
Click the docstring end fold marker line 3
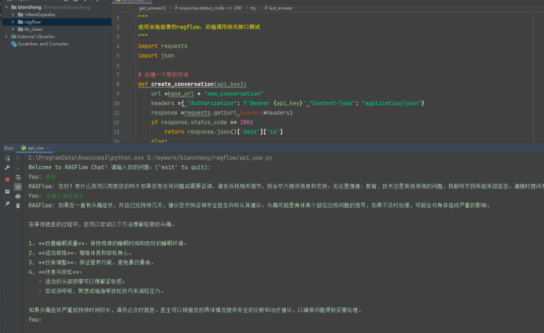point(135,36)
